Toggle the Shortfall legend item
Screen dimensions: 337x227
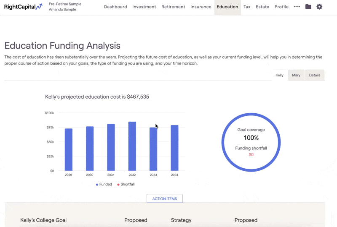coord(126,185)
